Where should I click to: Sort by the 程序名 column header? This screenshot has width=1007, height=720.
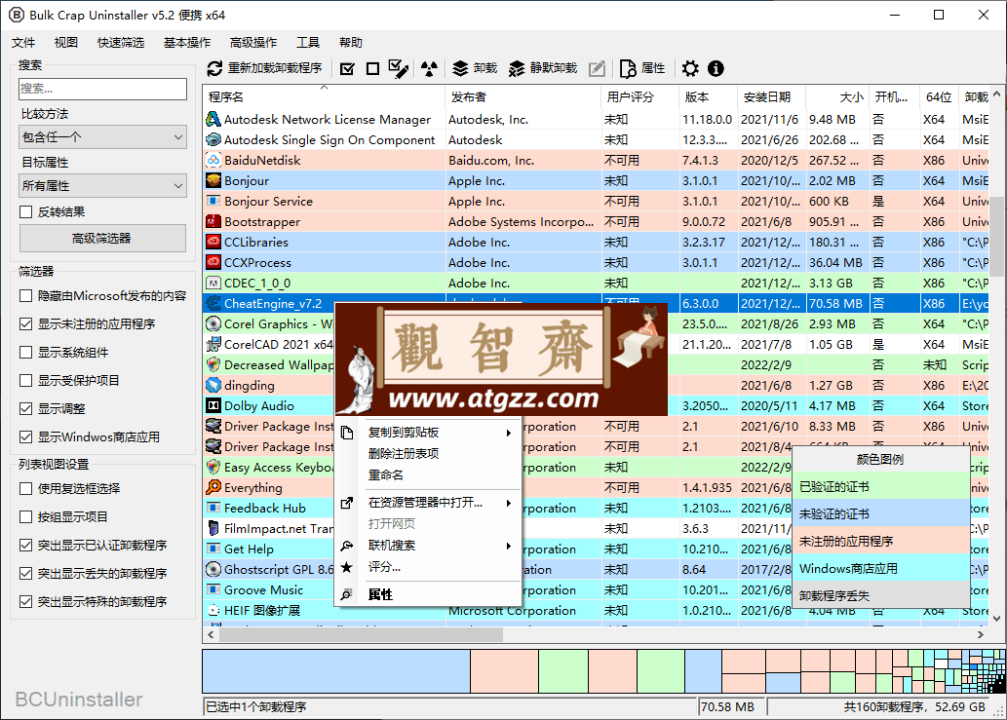click(324, 96)
